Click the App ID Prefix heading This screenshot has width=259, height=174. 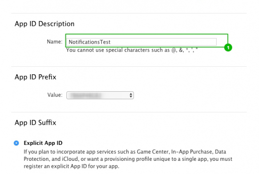click(x=35, y=77)
